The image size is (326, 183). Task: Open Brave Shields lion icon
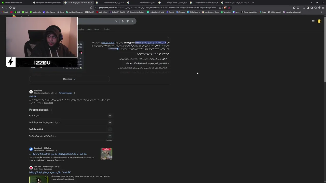(x=225, y=8)
